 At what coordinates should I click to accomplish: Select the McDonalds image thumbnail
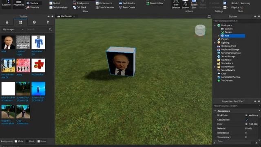pos(38,65)
